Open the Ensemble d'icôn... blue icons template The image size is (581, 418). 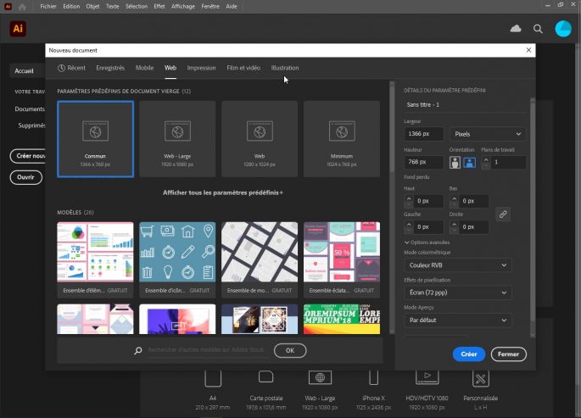[177, 259]
